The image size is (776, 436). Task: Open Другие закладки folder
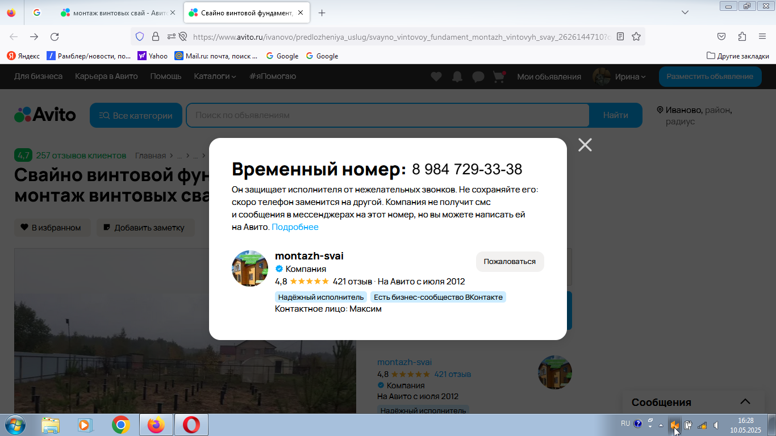737,56
